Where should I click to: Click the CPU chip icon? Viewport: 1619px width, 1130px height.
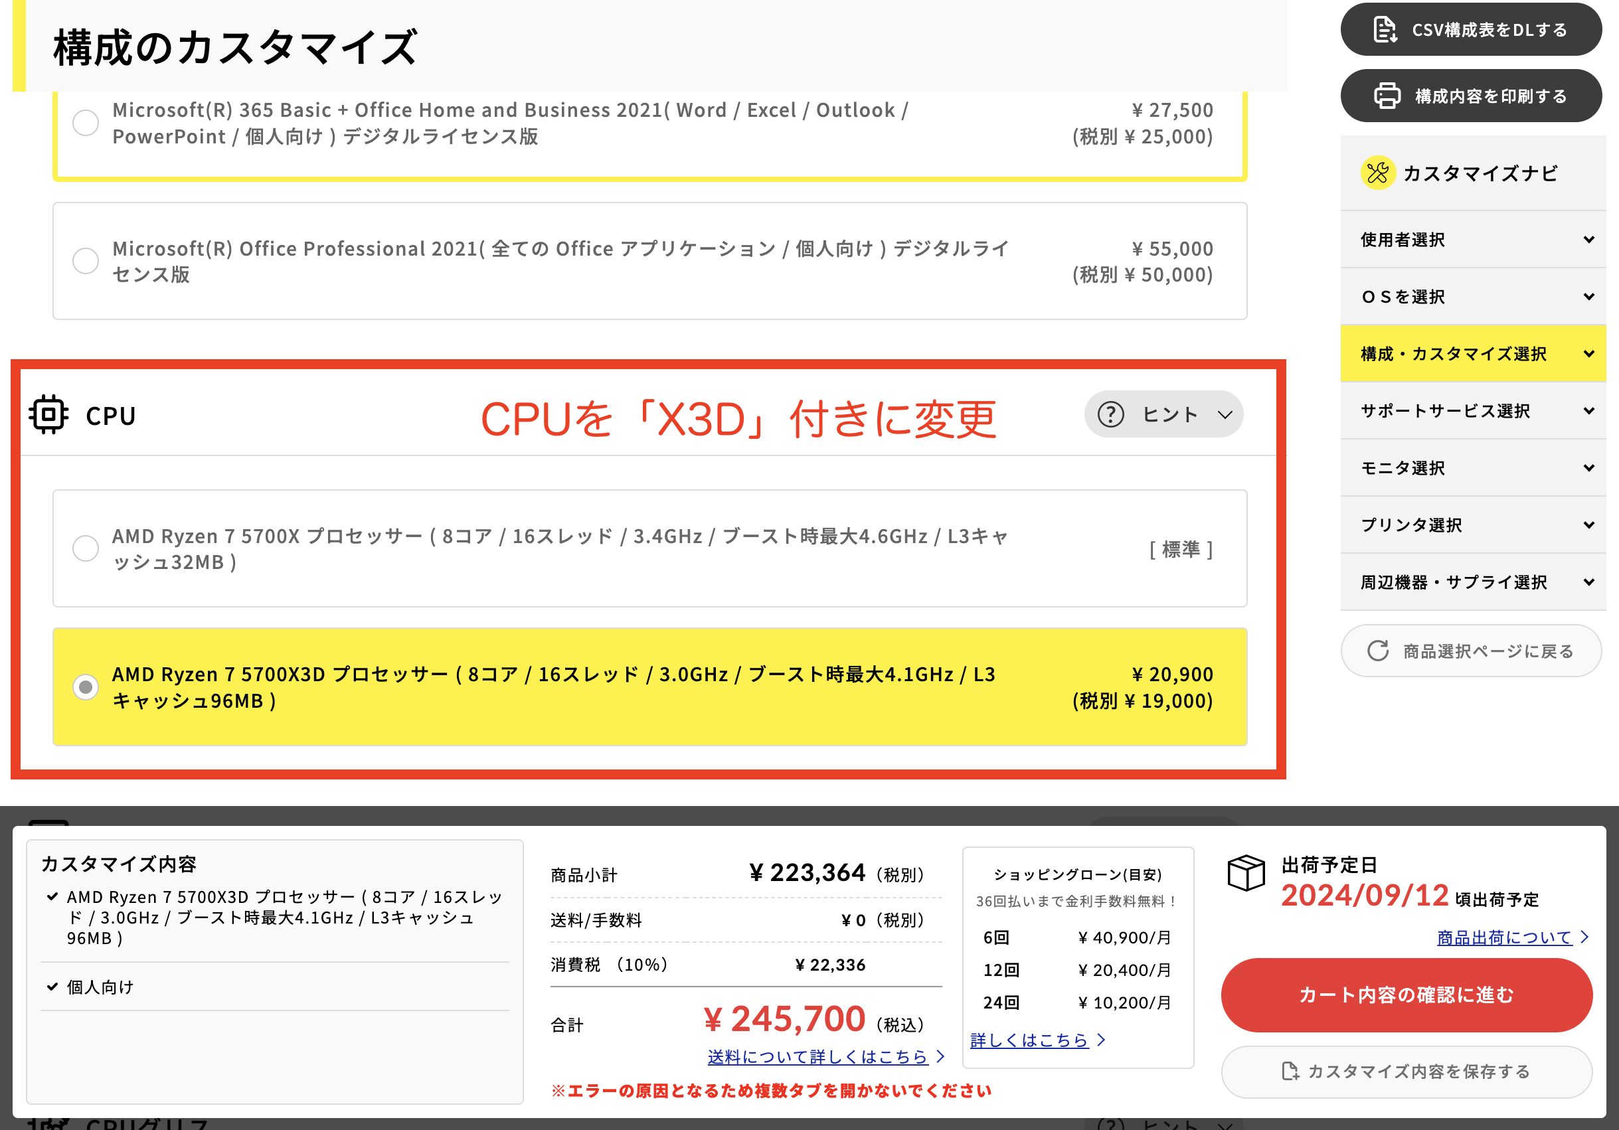48,414
